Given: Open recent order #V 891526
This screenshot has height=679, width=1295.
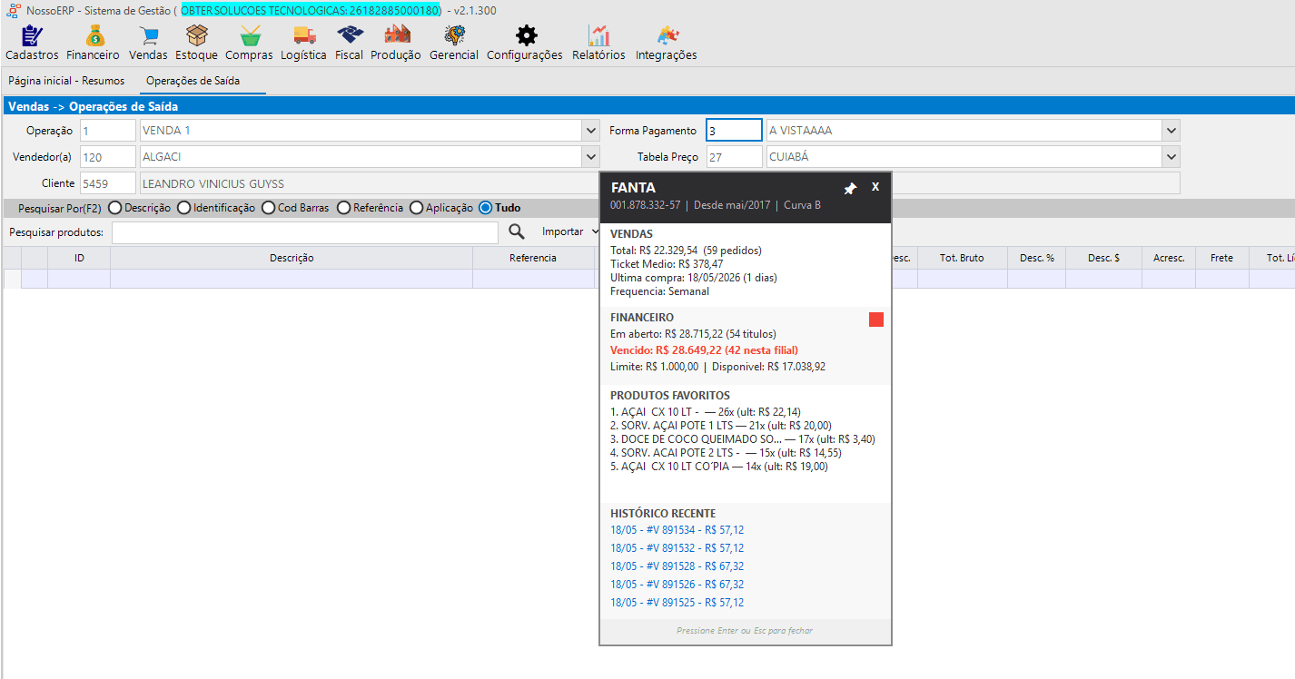Looking at the screenshot, I should [677, 585].
